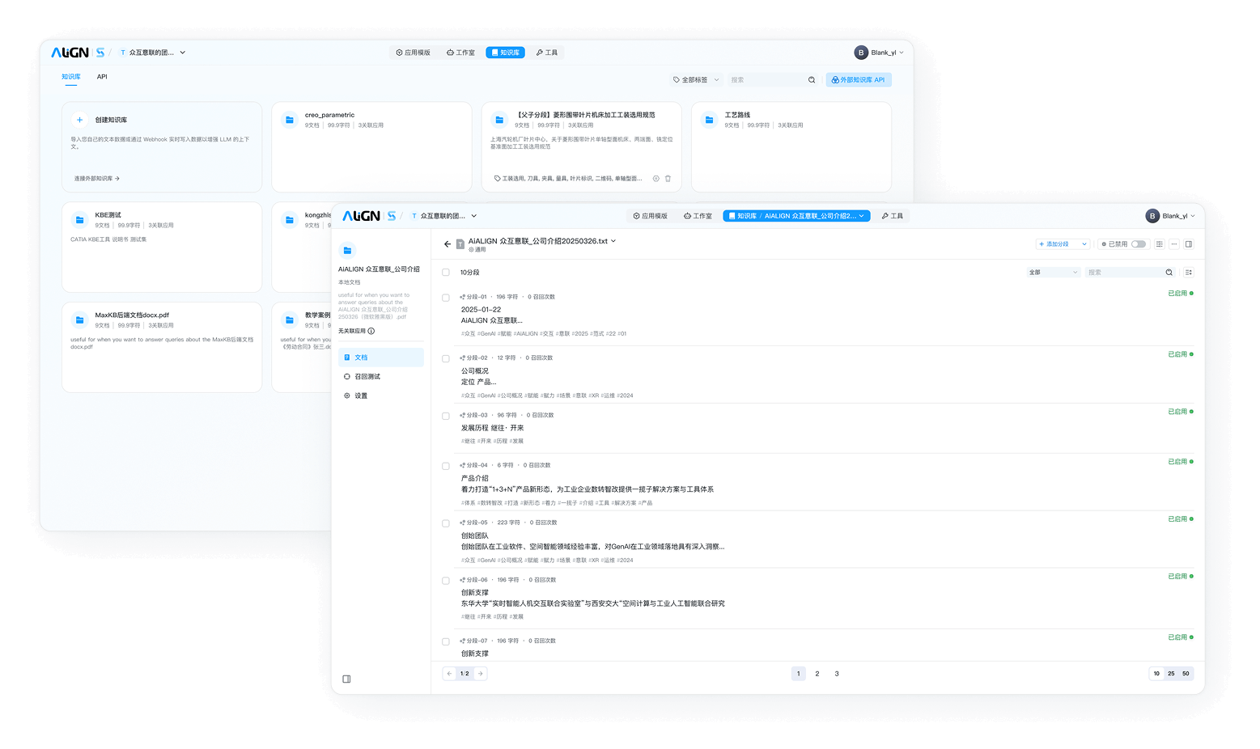
Task: Open the three-dots more options menu
Action: (1174, 244)
